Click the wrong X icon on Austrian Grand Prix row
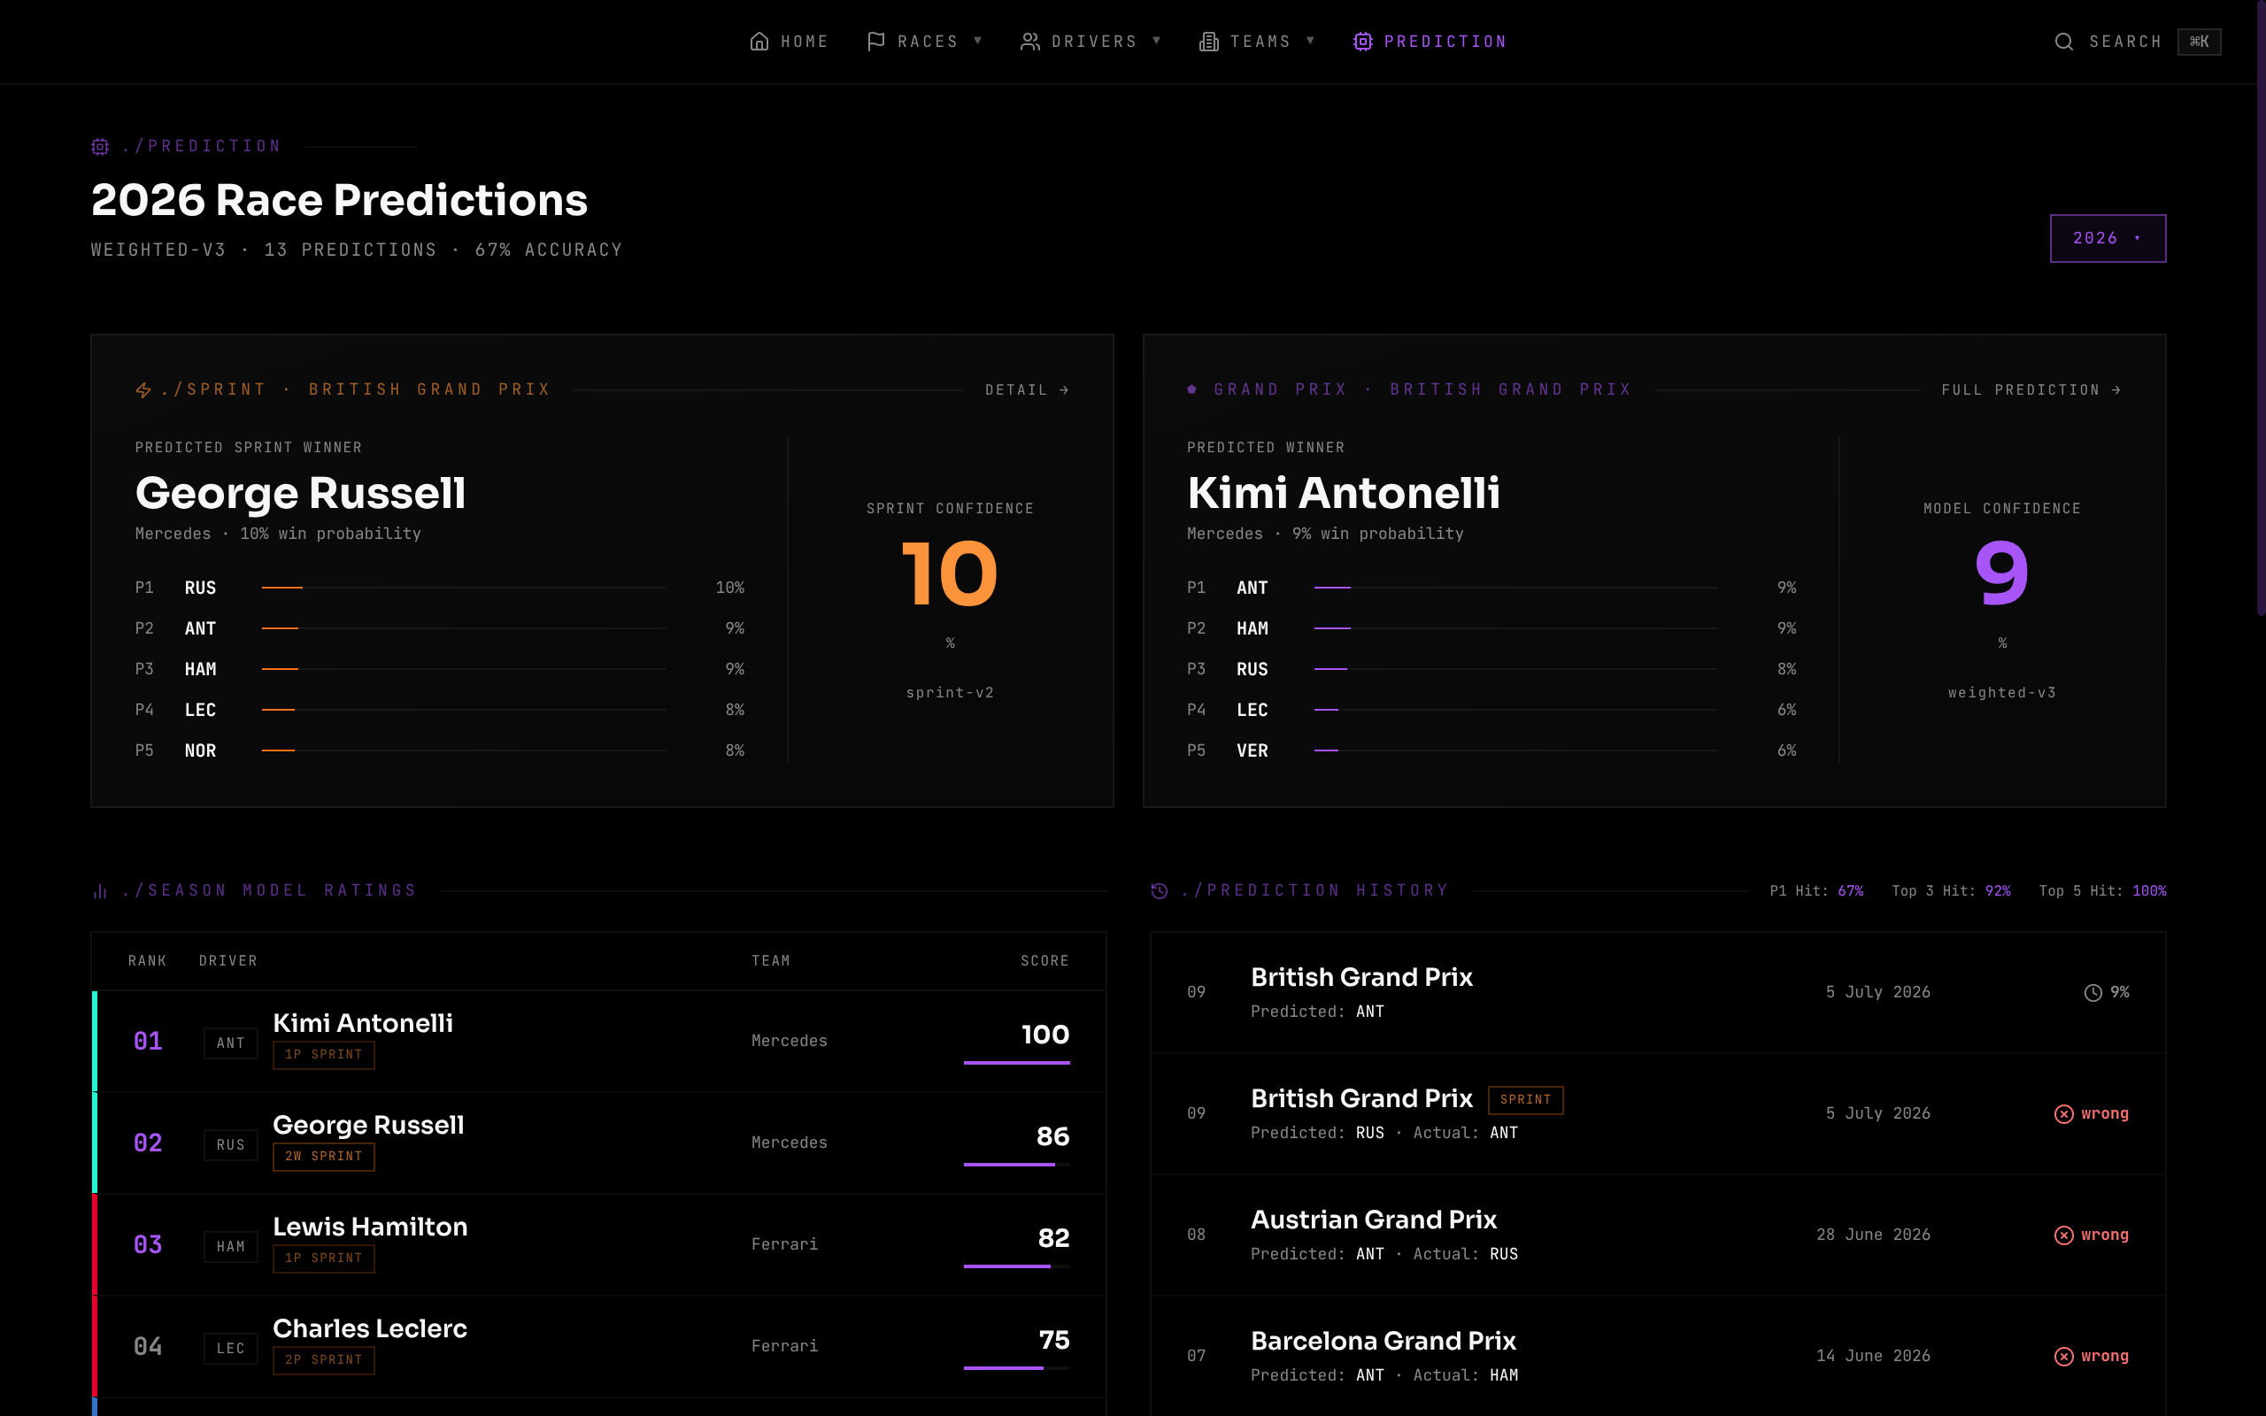 (x=2064, y=1235)
